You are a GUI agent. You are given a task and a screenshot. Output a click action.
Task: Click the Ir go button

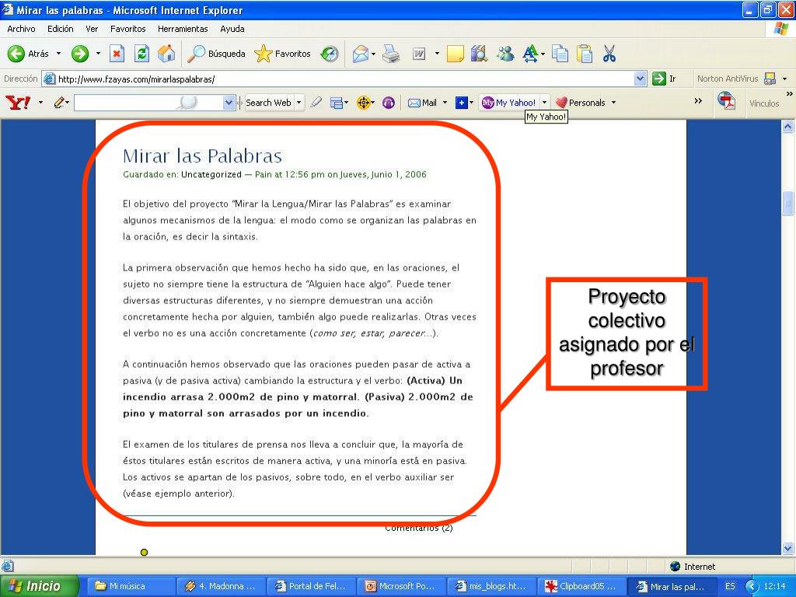[x=665, y=79]
